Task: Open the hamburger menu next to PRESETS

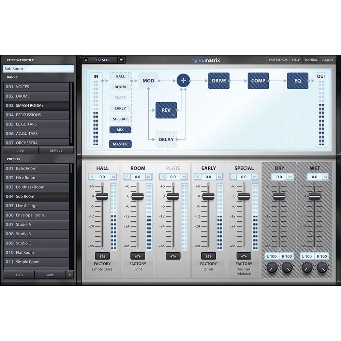Action: 86,60
